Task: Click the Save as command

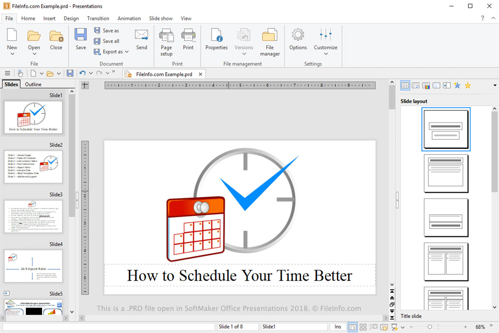Action: pyautogui.click(x=106, y=30)
